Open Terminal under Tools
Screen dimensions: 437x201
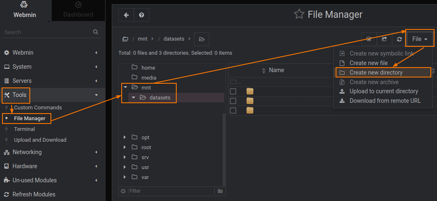click(24, 129)
